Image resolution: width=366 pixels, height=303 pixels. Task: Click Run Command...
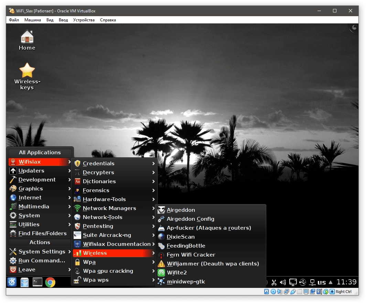click(x=40, y=261)
